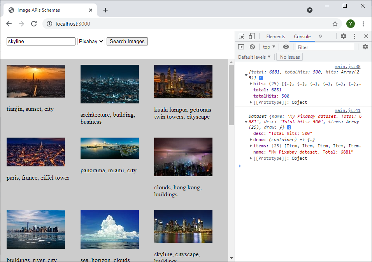Screen dimensions: 372x262
Task: Expand the Dataset items array entry
Action: pos(251,145)
